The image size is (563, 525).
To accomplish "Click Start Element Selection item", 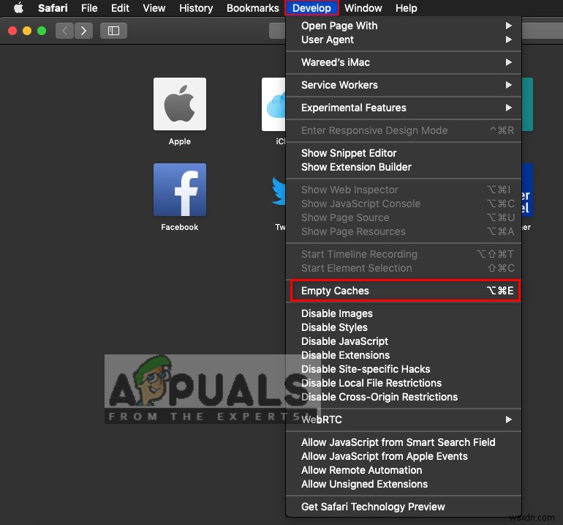I will point(404,268).
